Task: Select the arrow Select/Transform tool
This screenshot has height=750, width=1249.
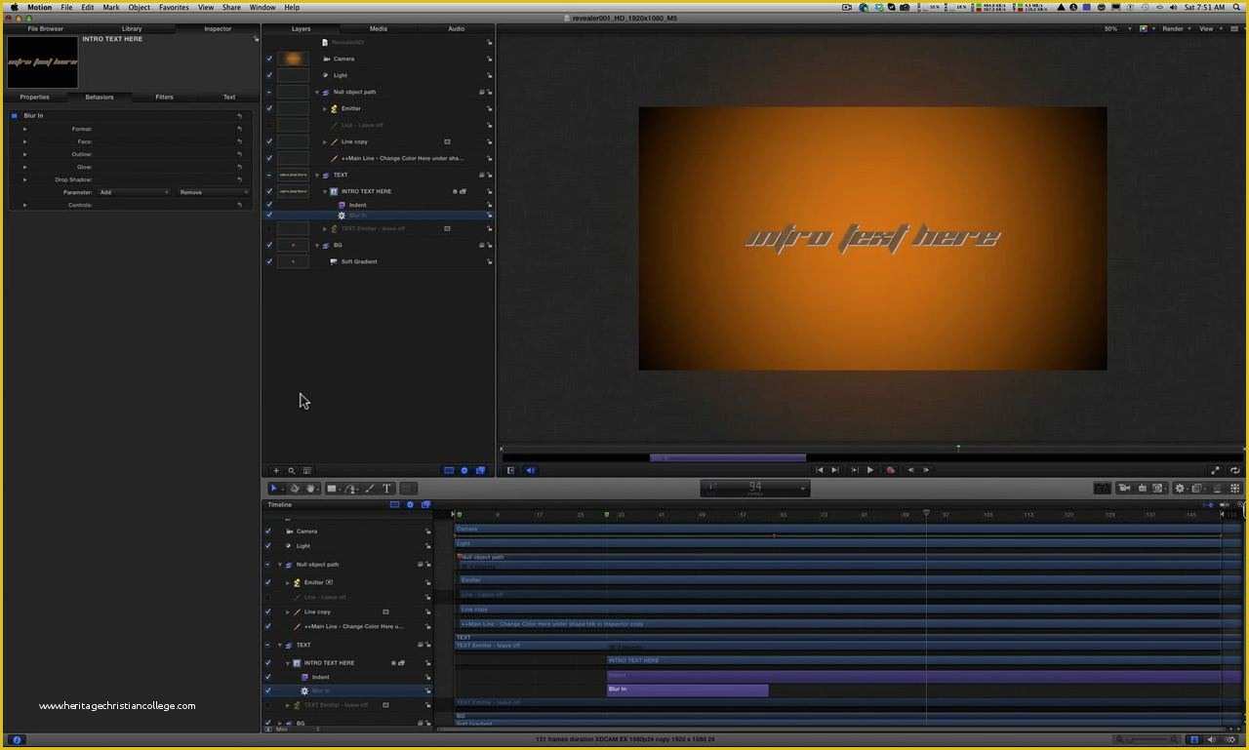Action: pos(273,488)
